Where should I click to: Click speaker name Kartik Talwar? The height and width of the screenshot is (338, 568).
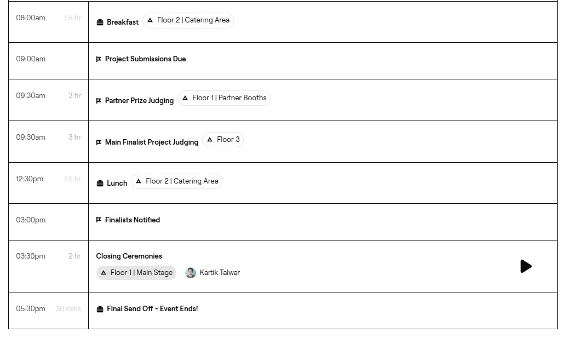click(x=220, y=273)
